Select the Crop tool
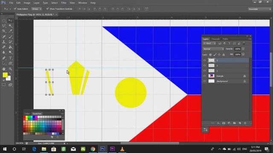This screenshot has height=153, width=273. coord(4,31)
